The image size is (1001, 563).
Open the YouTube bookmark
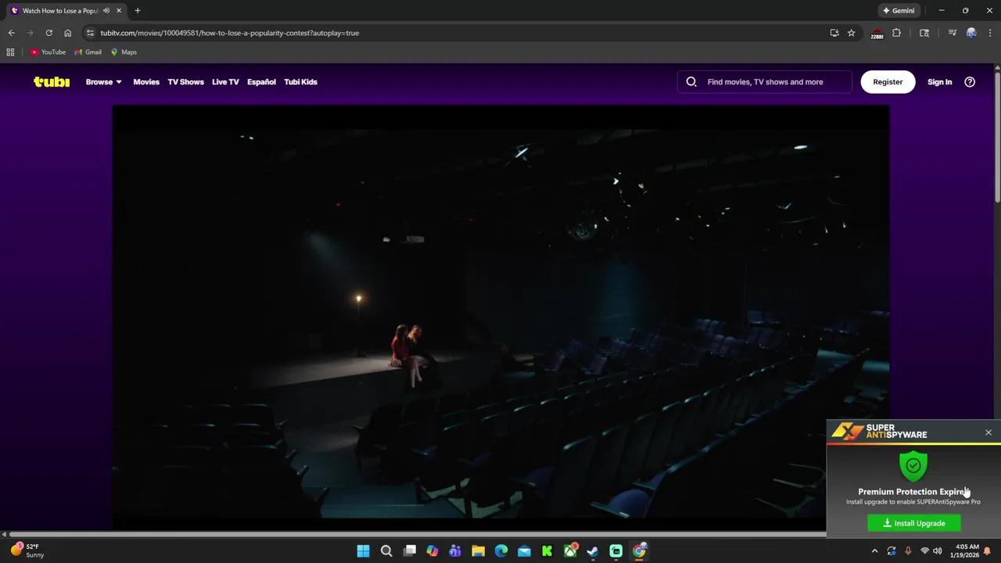(x=48, y=52)
